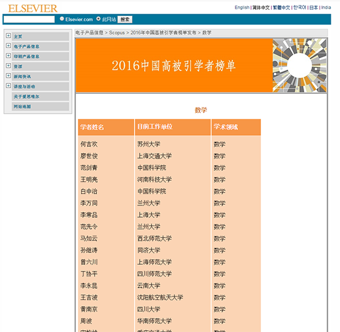Viewport: 340px width, 332px height.
Task: Click the name 马如云
Action: [89, 238]
